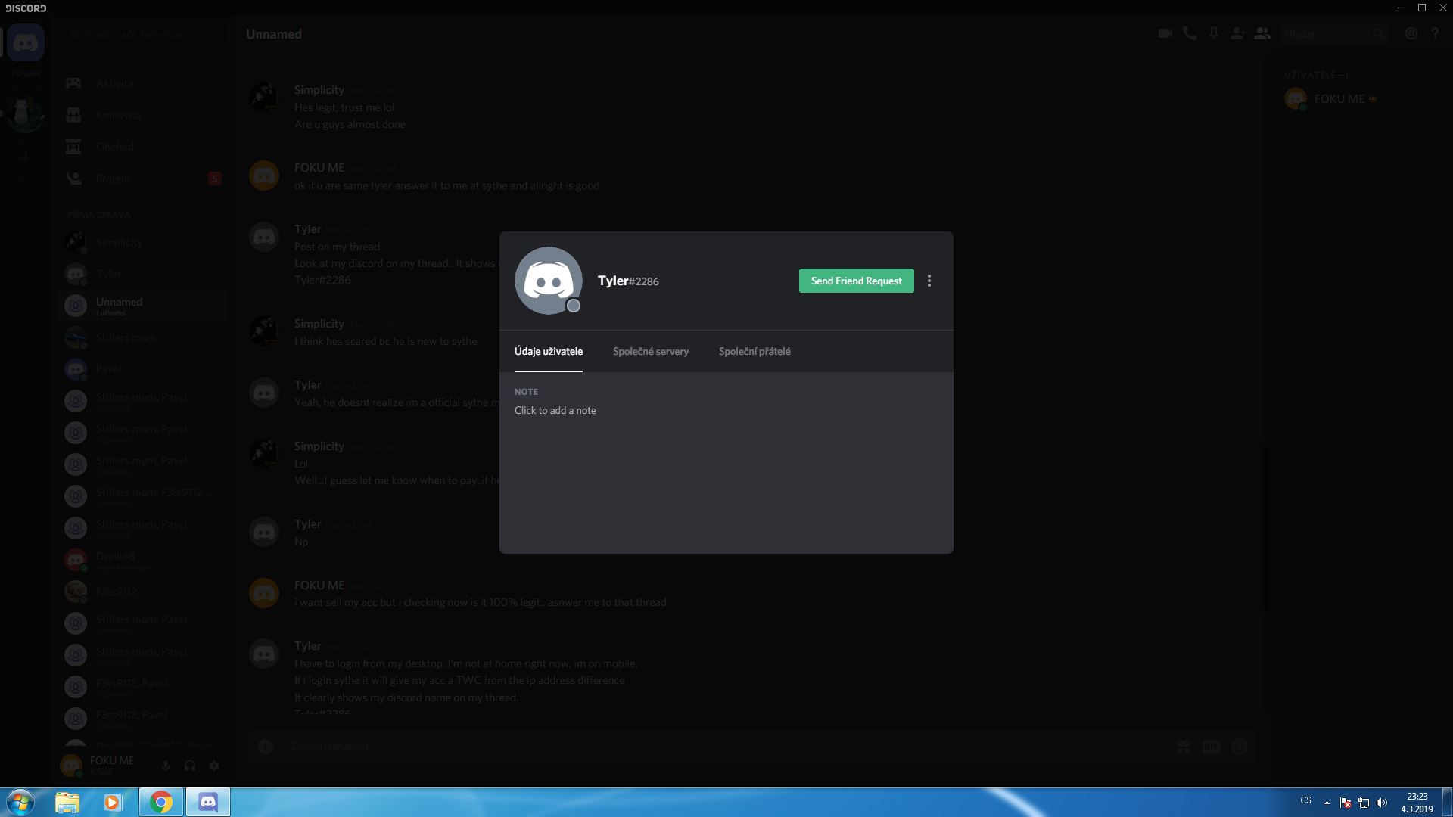
Task: Click the Send Friend Request button
Action: 856,281
